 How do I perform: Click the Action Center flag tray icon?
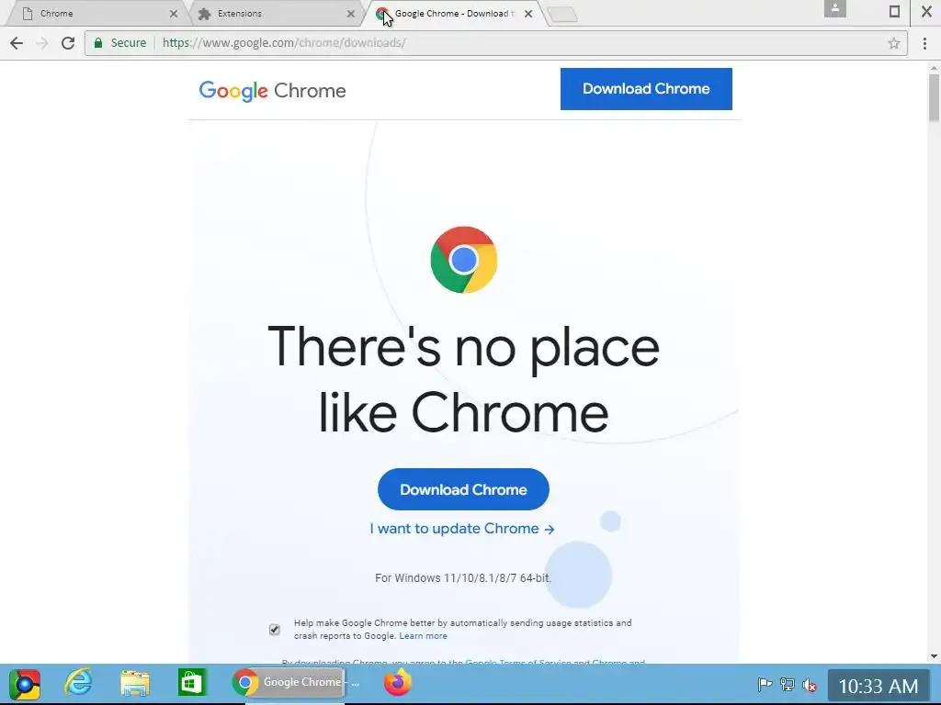coord(765,684)
